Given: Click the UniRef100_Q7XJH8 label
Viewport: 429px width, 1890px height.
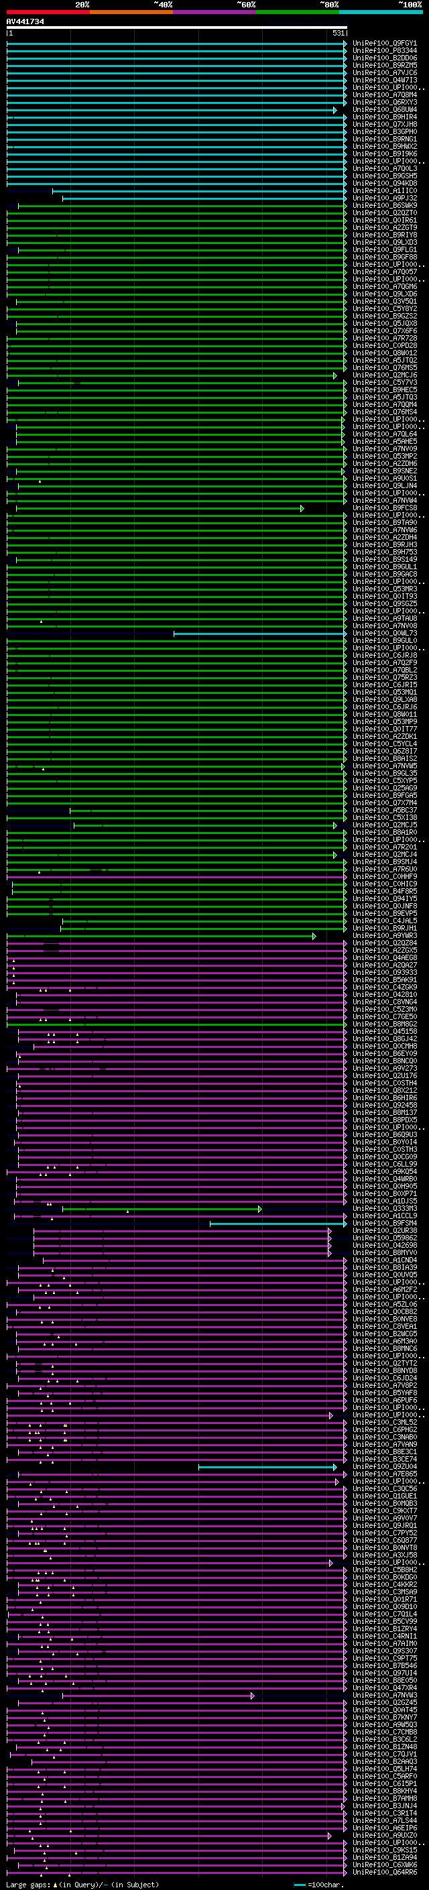Looking at the screenshot, I should click(x=384, y=125).
